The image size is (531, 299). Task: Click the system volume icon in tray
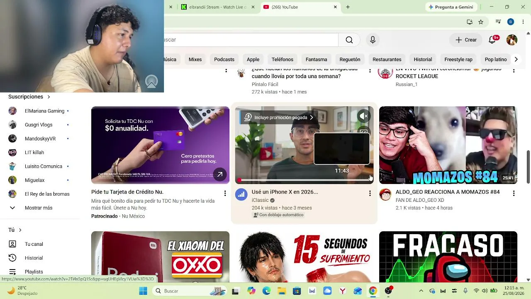[485, 291]
